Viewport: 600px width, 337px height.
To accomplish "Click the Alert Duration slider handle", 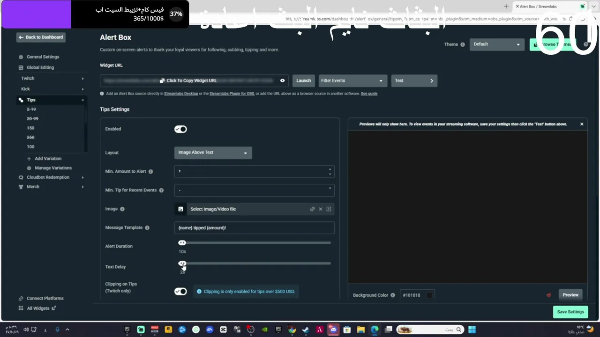I will (182, 243).
